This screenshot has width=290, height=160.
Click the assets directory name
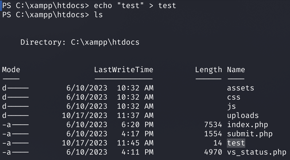coord(241,88)
